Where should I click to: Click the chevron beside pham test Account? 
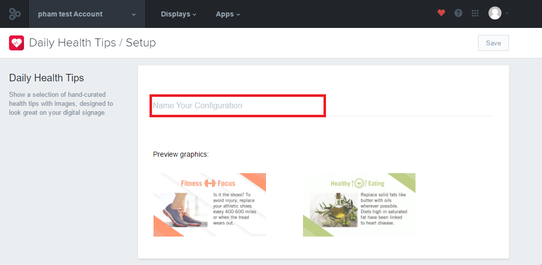point(134,15)
